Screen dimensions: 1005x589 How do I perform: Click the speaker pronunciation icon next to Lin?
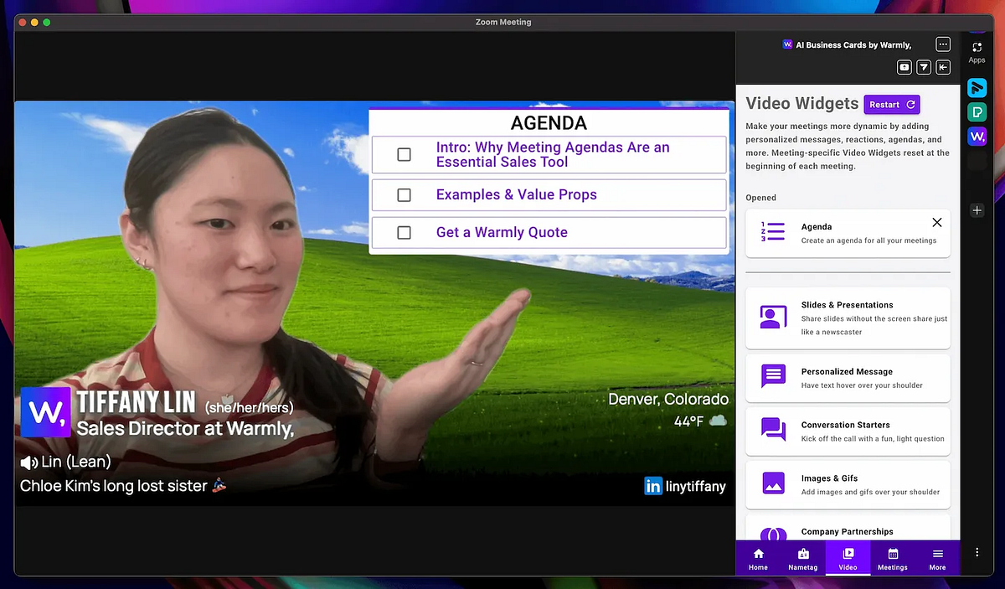[28, 462]
